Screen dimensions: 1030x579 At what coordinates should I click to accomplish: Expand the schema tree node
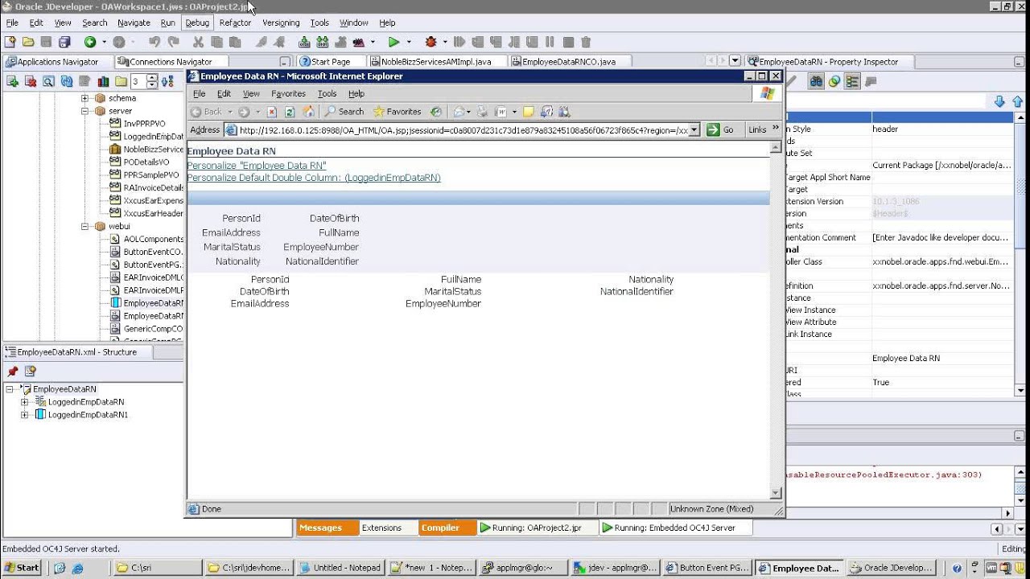coord(84,98)
